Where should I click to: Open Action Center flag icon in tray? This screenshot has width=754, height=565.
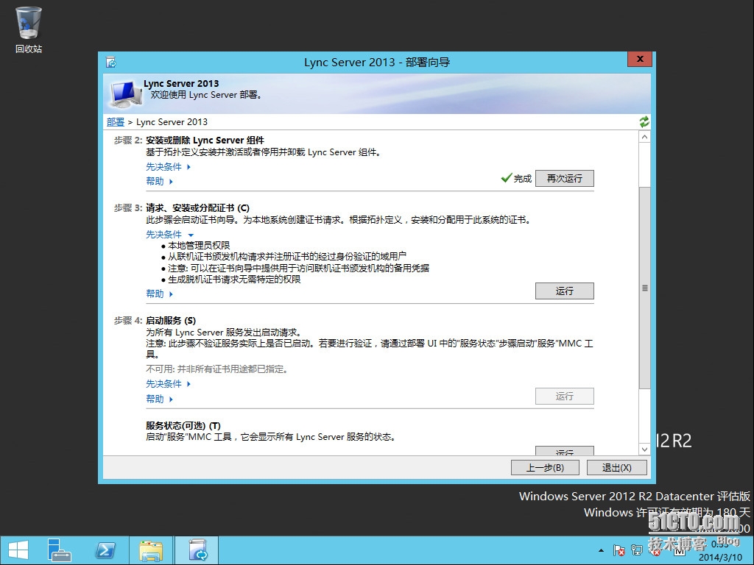point(619,550)
